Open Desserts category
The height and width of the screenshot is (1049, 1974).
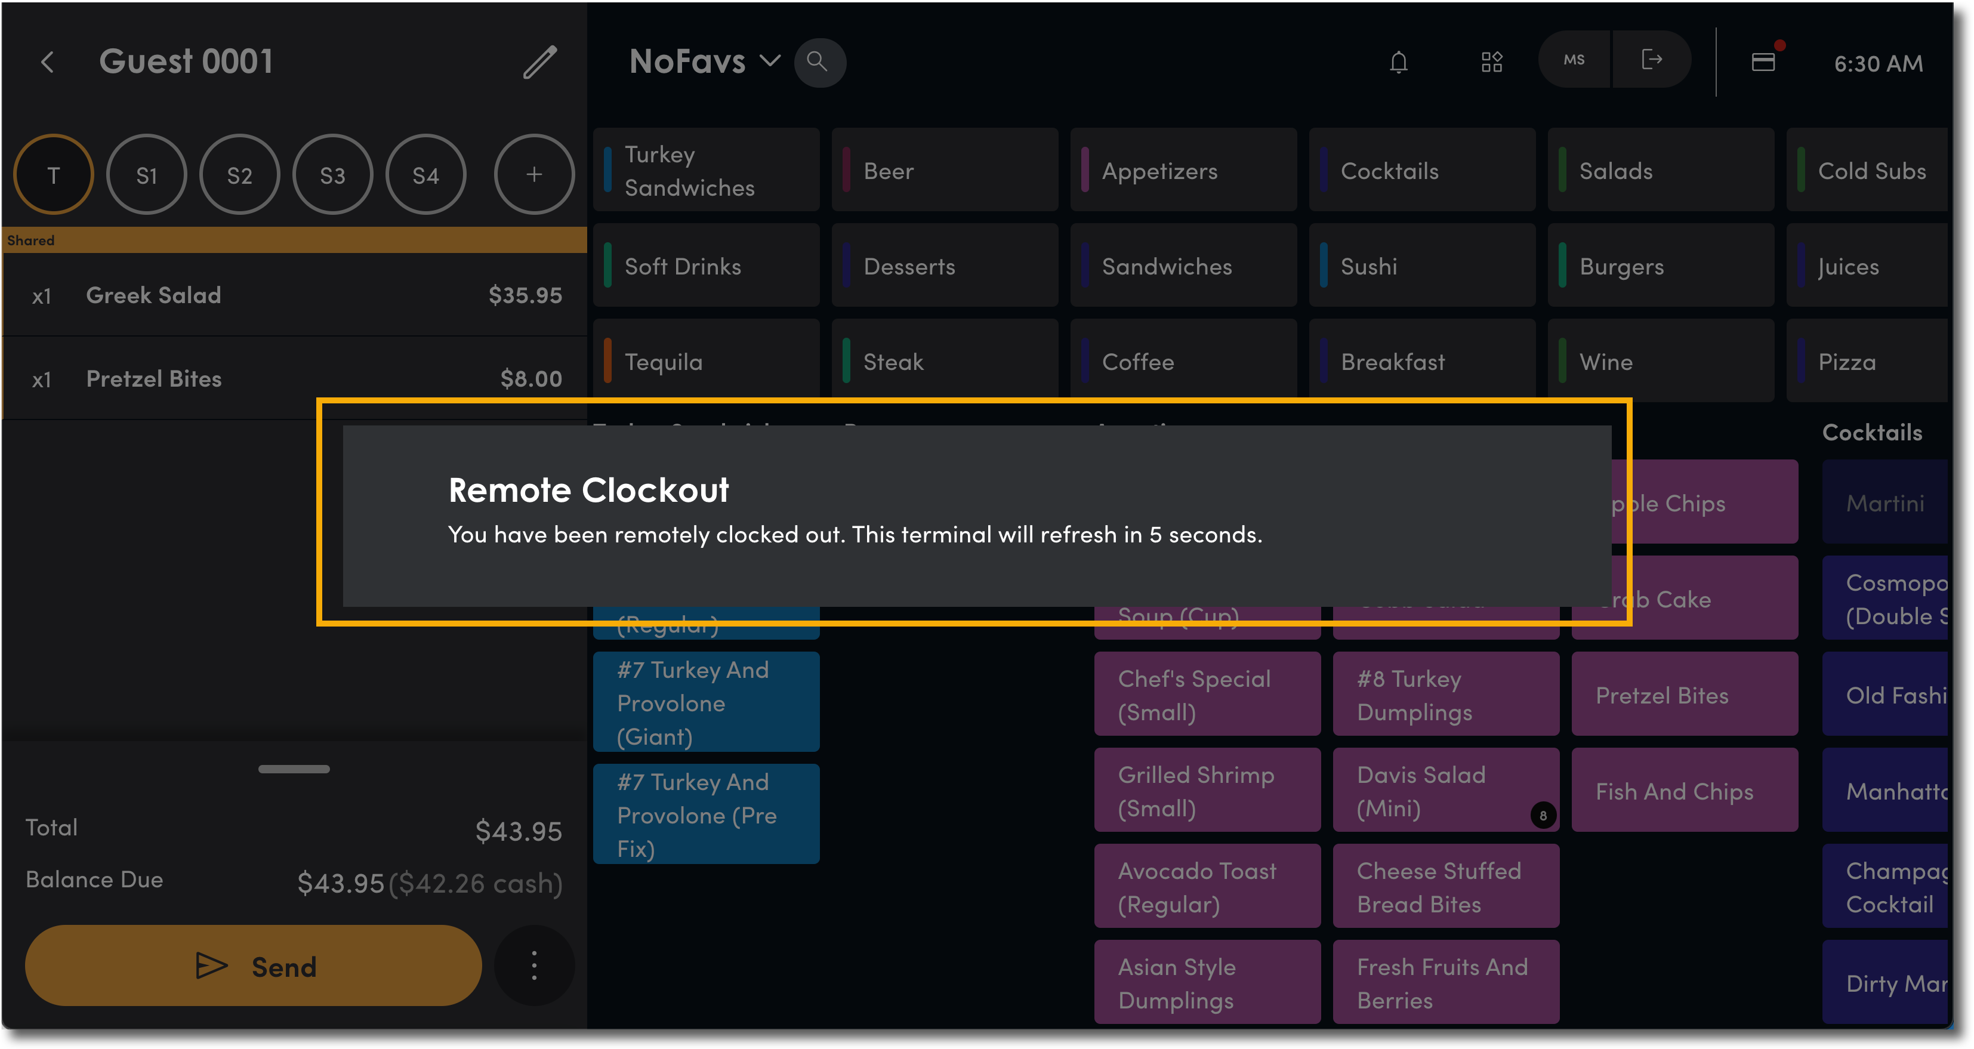(x=945, y=266)
